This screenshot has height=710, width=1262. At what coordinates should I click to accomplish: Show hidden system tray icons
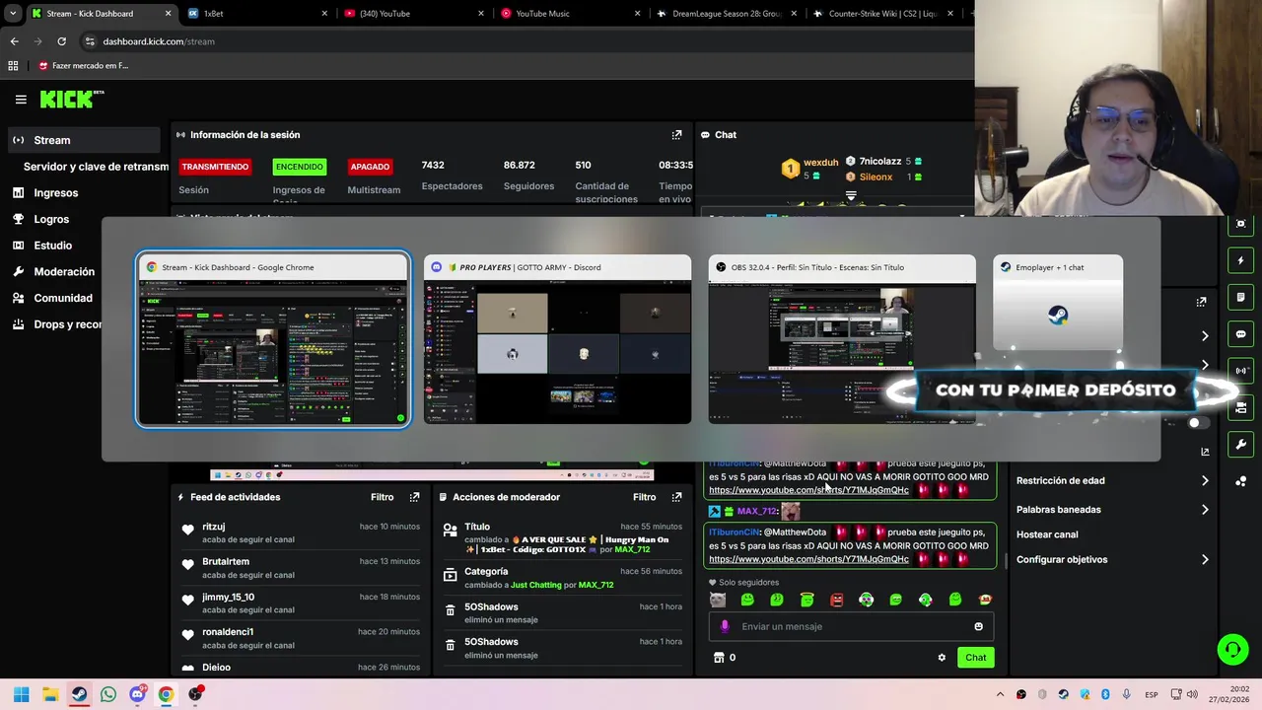tap(1000, 694)
